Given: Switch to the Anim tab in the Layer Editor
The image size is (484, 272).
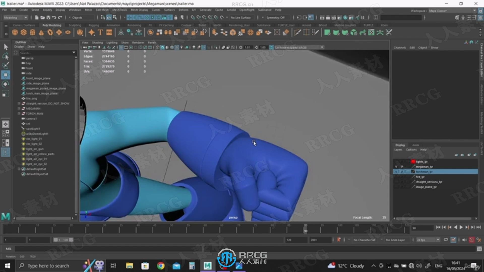Looking at the screenshot, I should (415, 145).
